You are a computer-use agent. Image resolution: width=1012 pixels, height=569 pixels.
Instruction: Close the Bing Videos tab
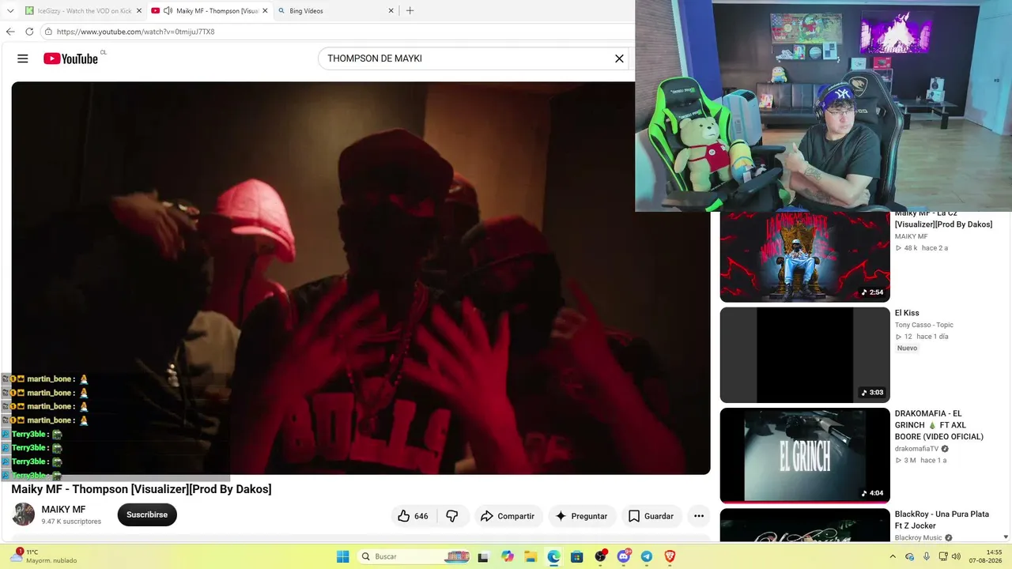coord(391,11)
